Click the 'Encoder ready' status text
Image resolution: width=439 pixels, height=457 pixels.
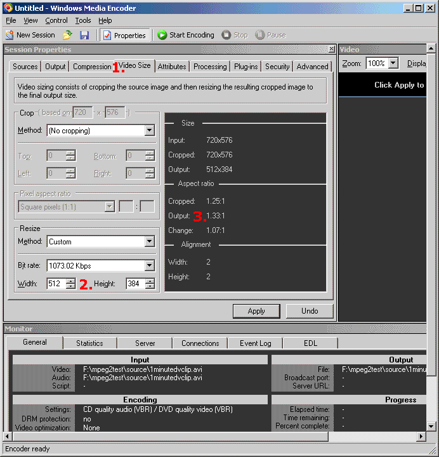[27, 449]
